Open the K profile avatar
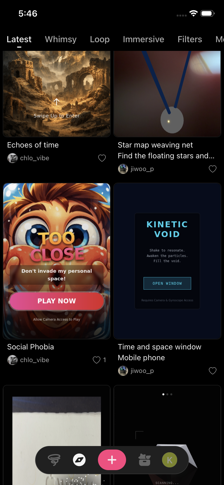This screenshot has height=485, width=224. (170, 460)
